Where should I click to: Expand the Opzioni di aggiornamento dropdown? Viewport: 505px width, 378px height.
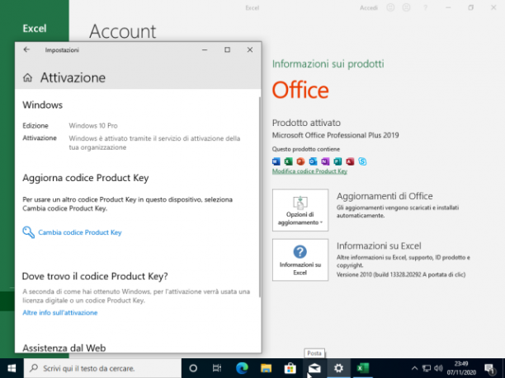(300, 210)
